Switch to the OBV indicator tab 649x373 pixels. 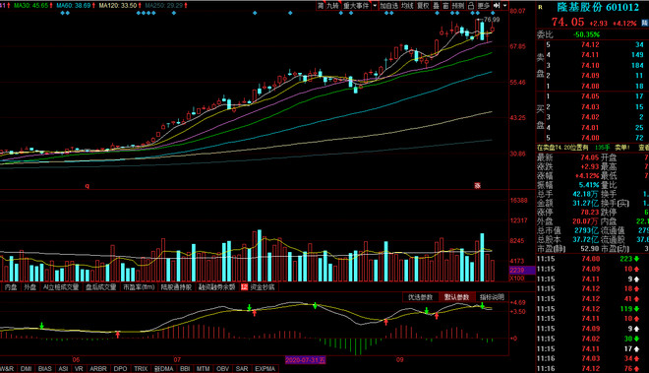(x=222, y=368)
